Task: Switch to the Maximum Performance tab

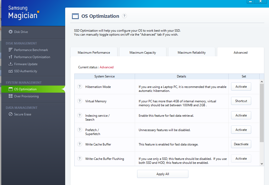Action: pos(94,52)
